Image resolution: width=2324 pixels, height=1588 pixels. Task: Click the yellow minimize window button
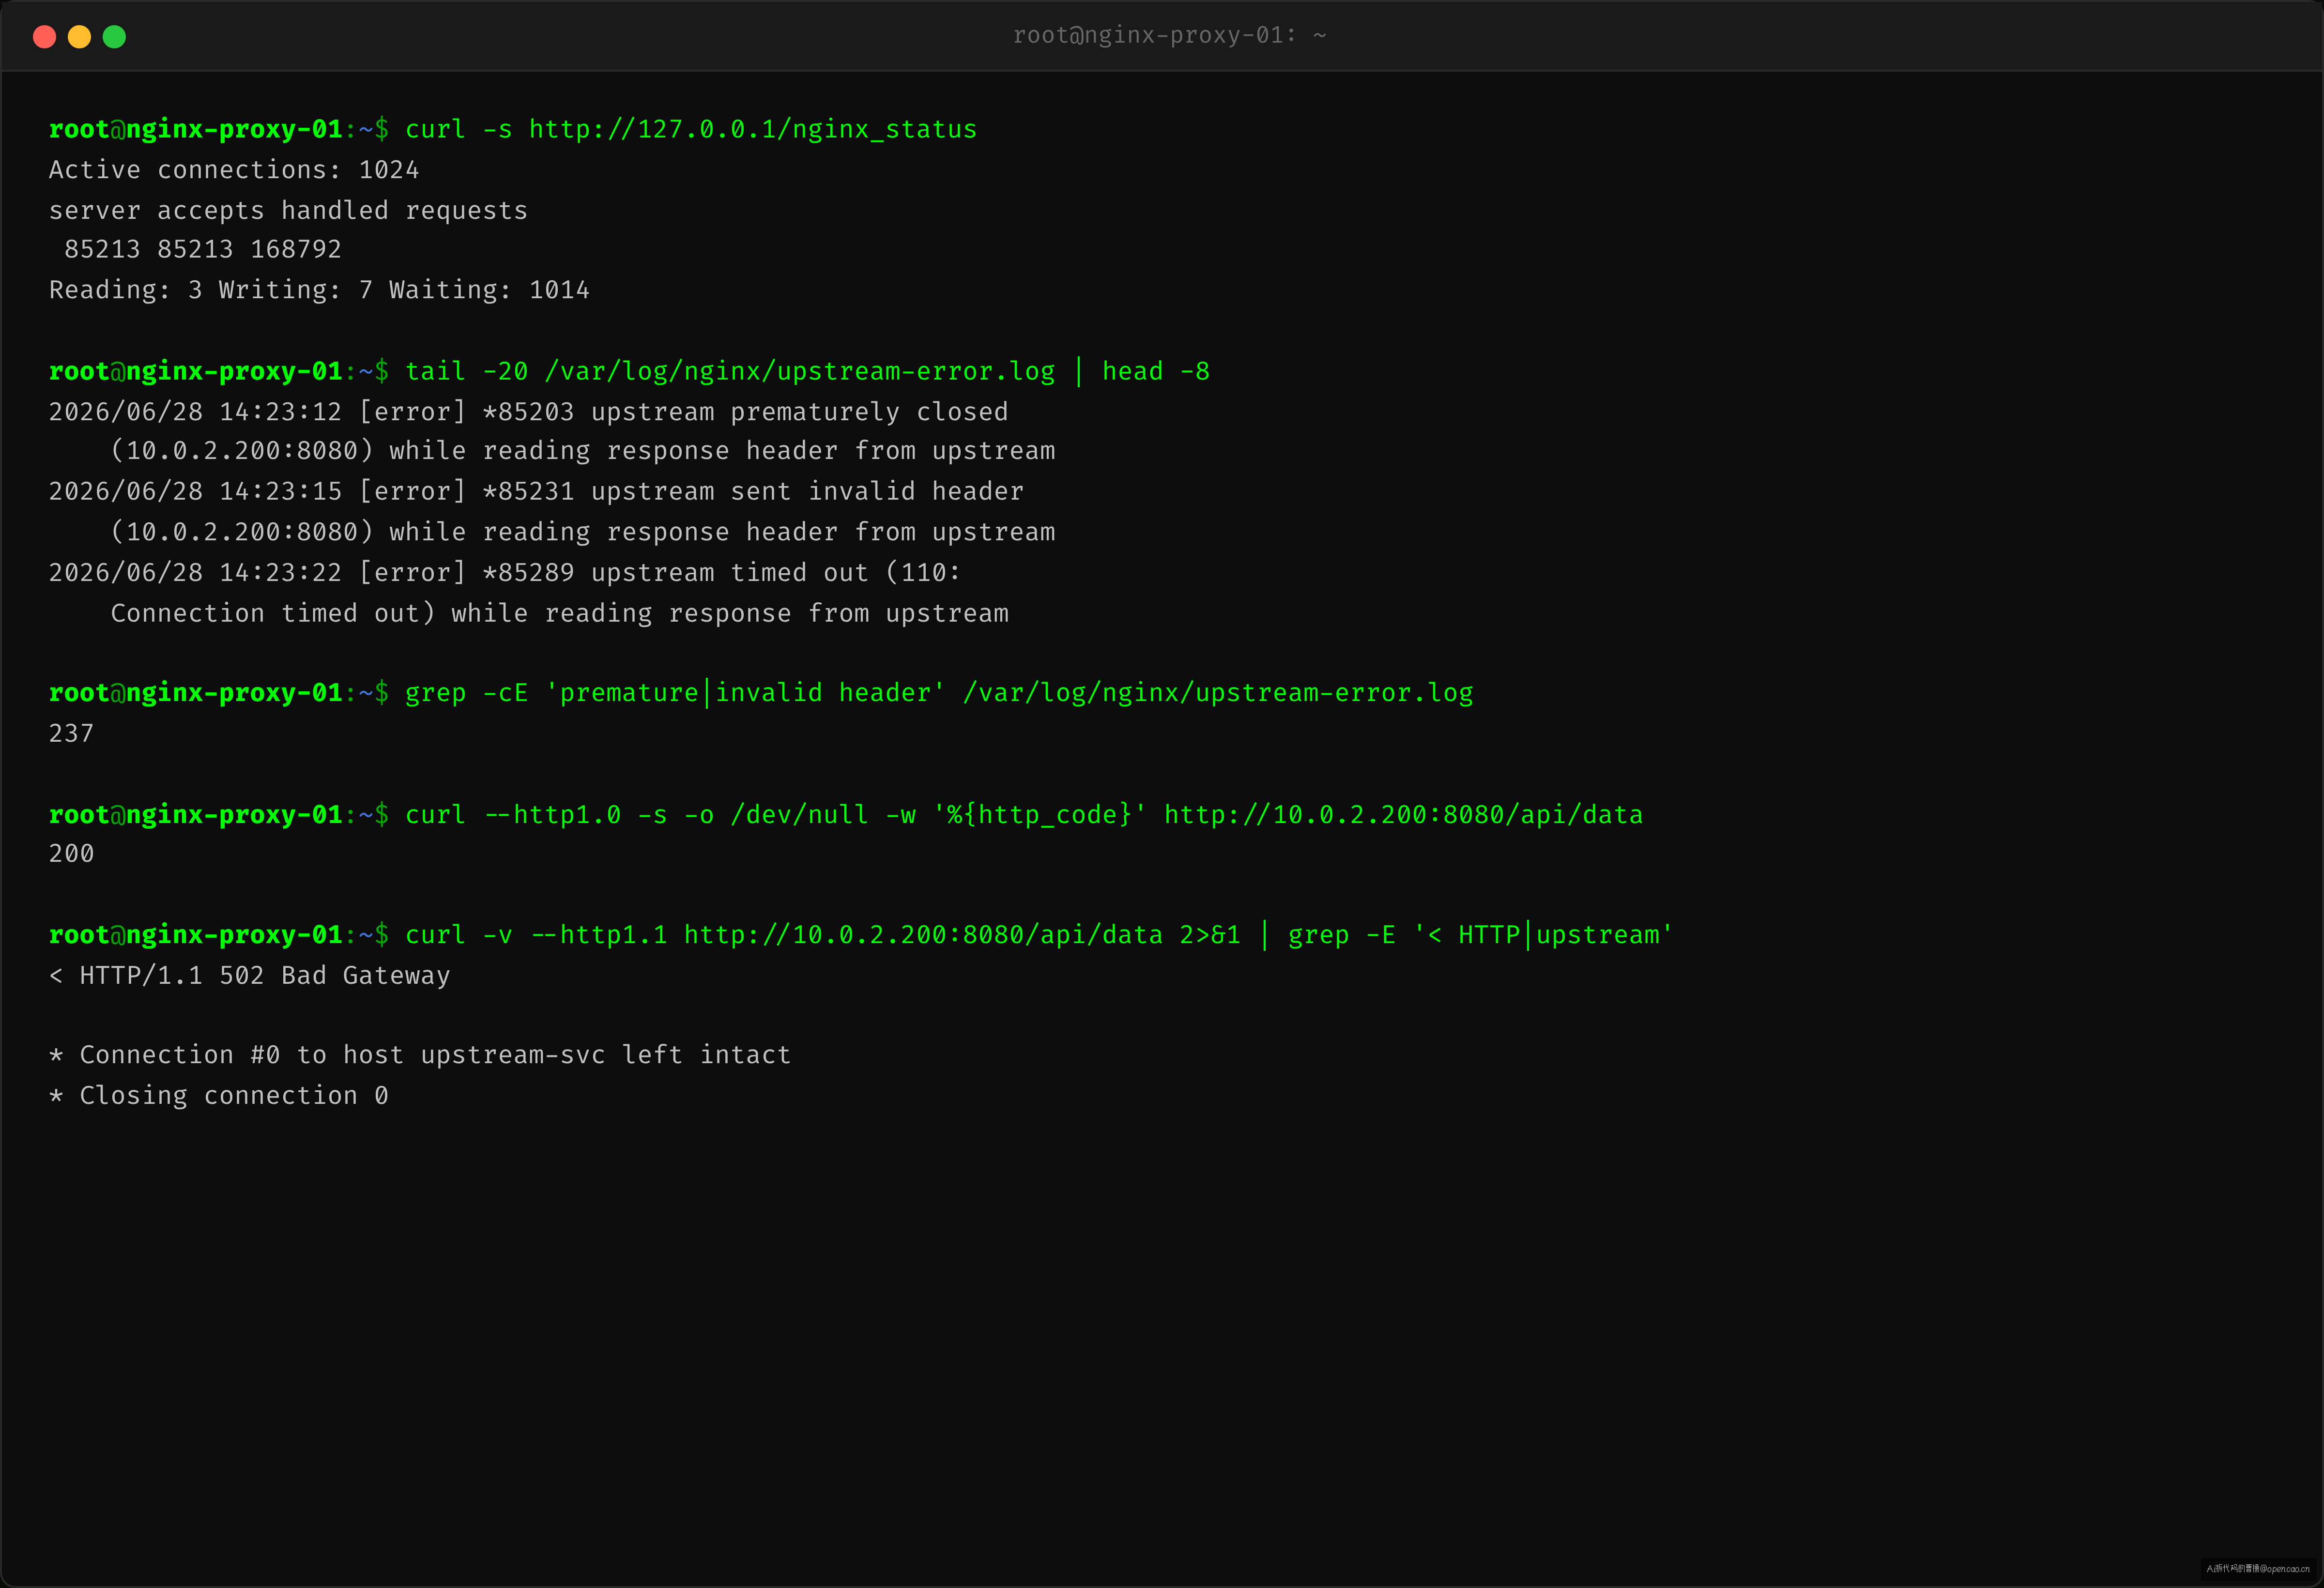point(79,37)
